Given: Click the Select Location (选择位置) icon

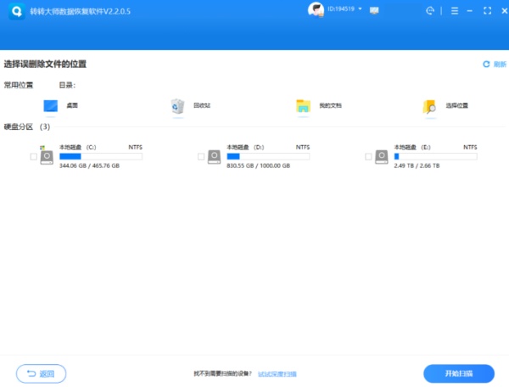Looking at the screenshot, I should pos(430,106).
